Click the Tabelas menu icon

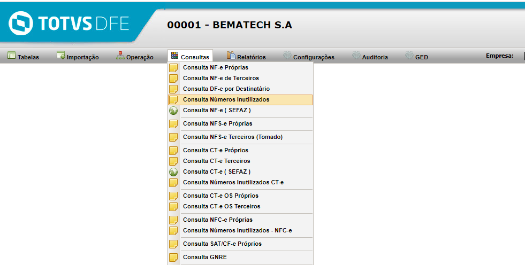(x=11, y=56)
